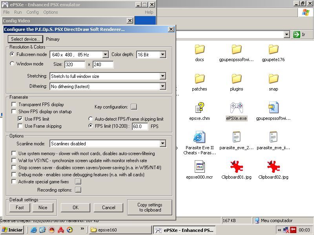Uncheck Use FPS limit checkbox
Screen dimensions: 314x235
tap(20, 119)
